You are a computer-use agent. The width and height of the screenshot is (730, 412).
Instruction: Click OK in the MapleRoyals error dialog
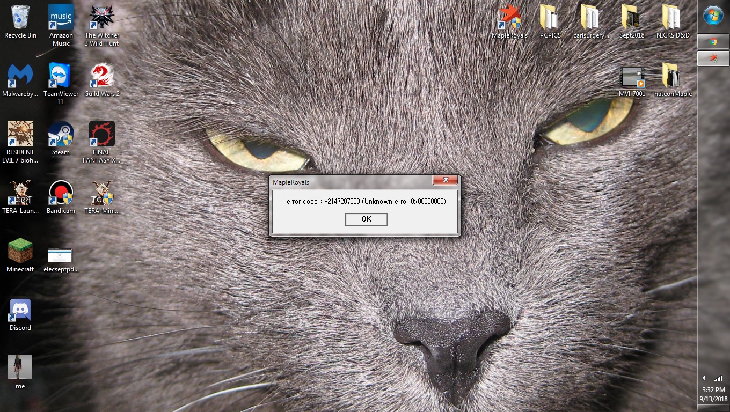(x=366, y=219)
